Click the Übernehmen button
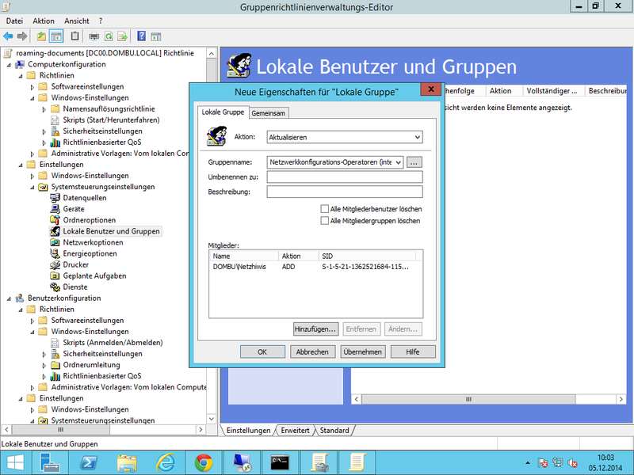This screenshot has height=475, width=634. coord(362,351)
